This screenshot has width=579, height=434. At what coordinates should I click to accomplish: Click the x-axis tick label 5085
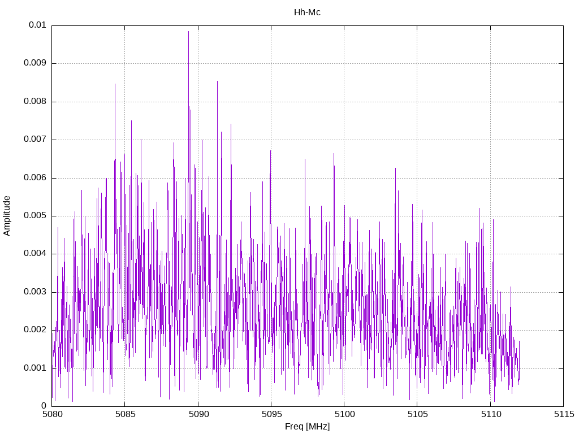pyautogui.click(x=125, y=414)
